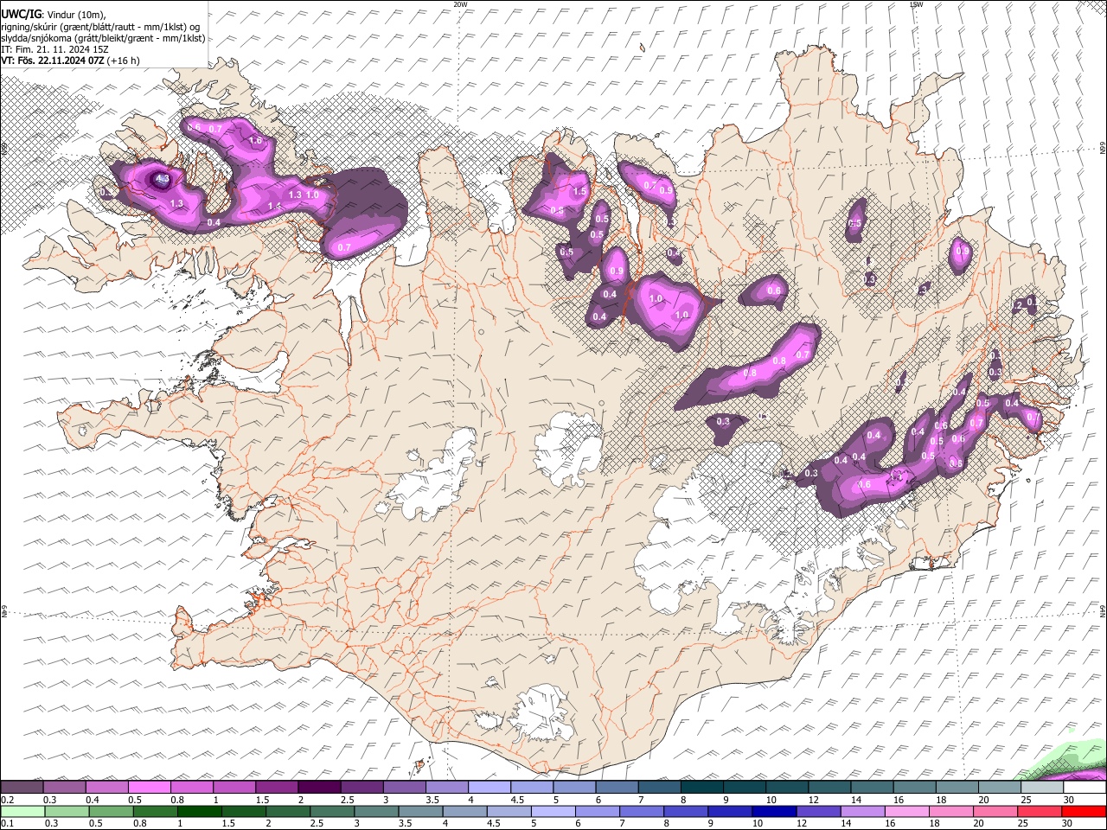Click rain legend swatch between 20 and 25
This screenshot has height=830, width=1107.
click(x=994, y=811)
